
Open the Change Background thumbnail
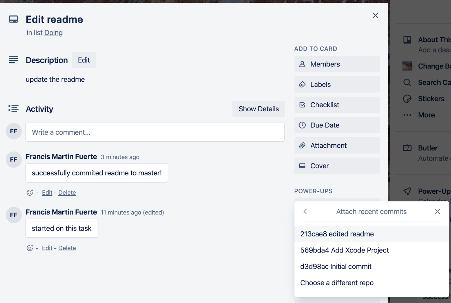(x=407, y=66)
